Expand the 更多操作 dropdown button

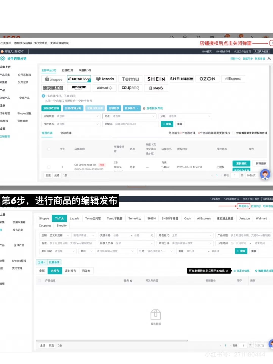click(x=132, y=108)
